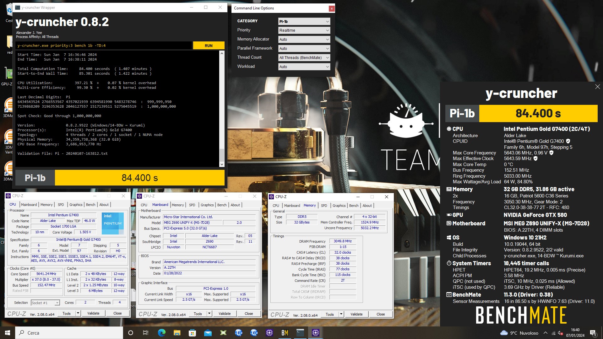This screenshot has width=603, height=339.
Task: Open the Workload dropdown
Action: 304,67
